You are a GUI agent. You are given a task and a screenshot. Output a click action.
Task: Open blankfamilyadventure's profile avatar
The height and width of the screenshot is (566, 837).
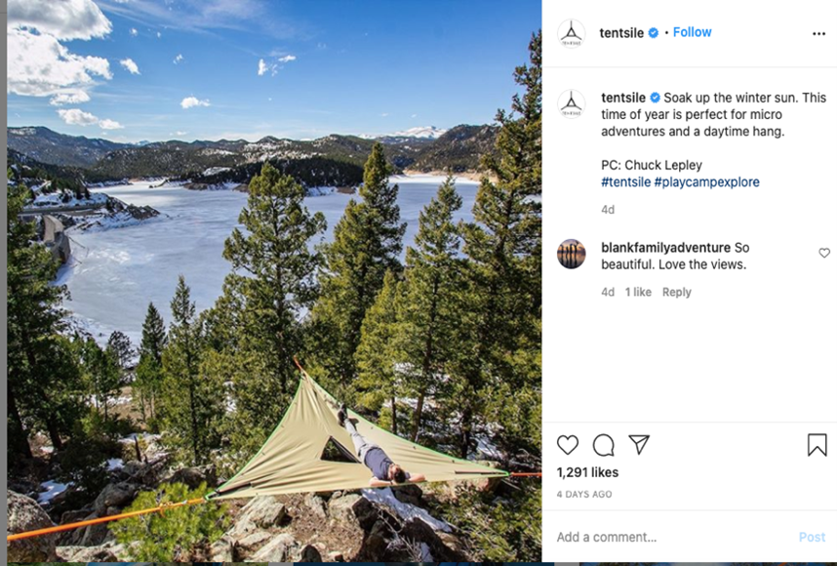coord(571,254)
